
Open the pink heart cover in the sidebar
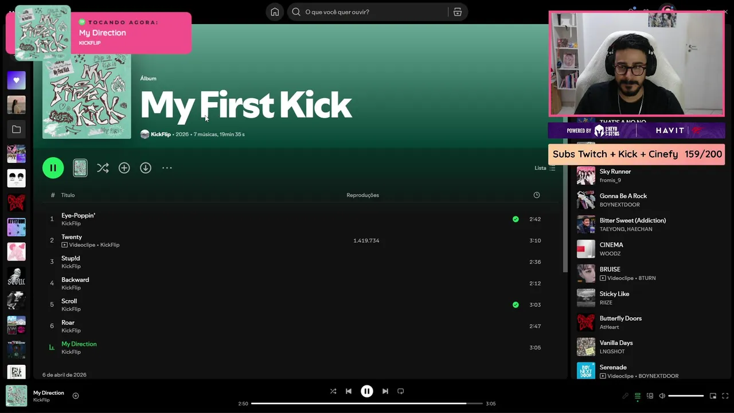point(16,252)
